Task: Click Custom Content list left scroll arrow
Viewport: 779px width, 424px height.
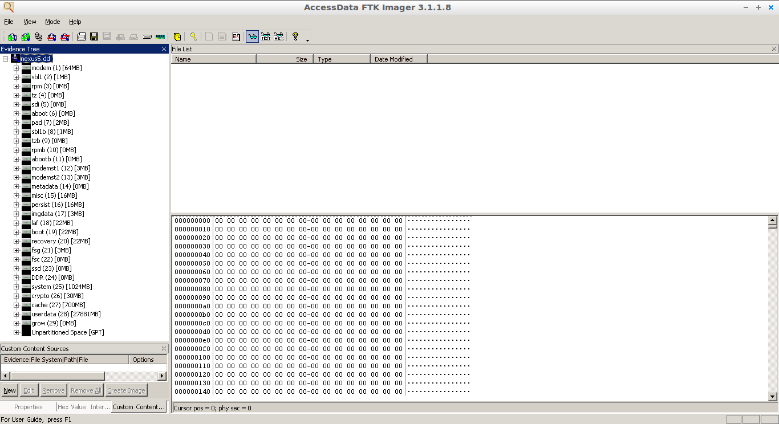Action: (x=5, y=376)
